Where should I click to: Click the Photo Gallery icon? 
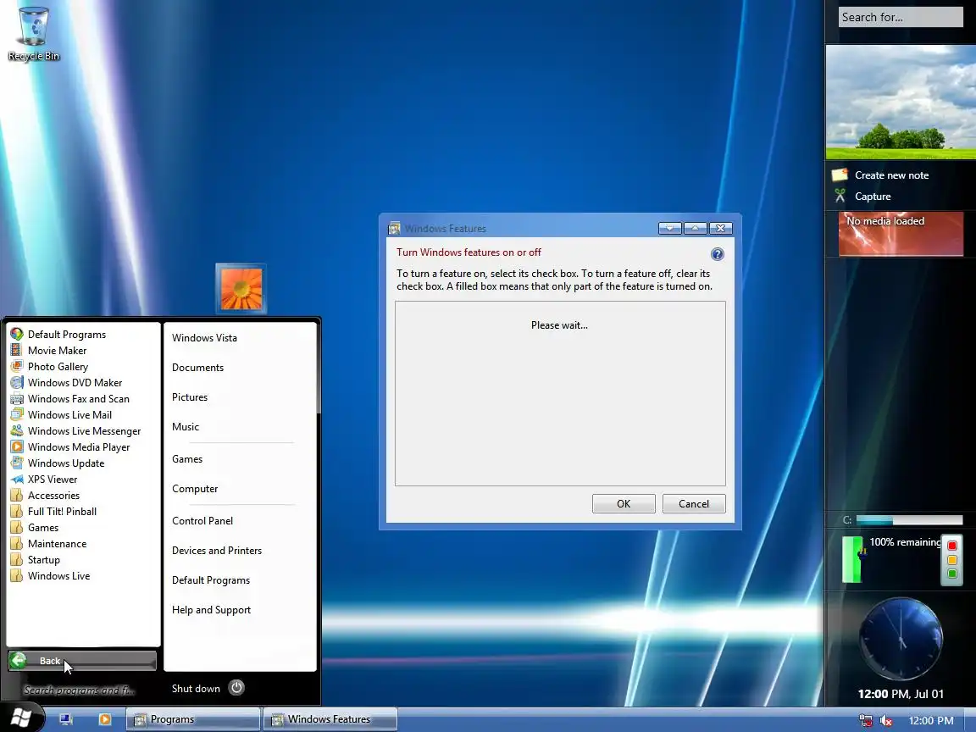click(x=17, y=367)
